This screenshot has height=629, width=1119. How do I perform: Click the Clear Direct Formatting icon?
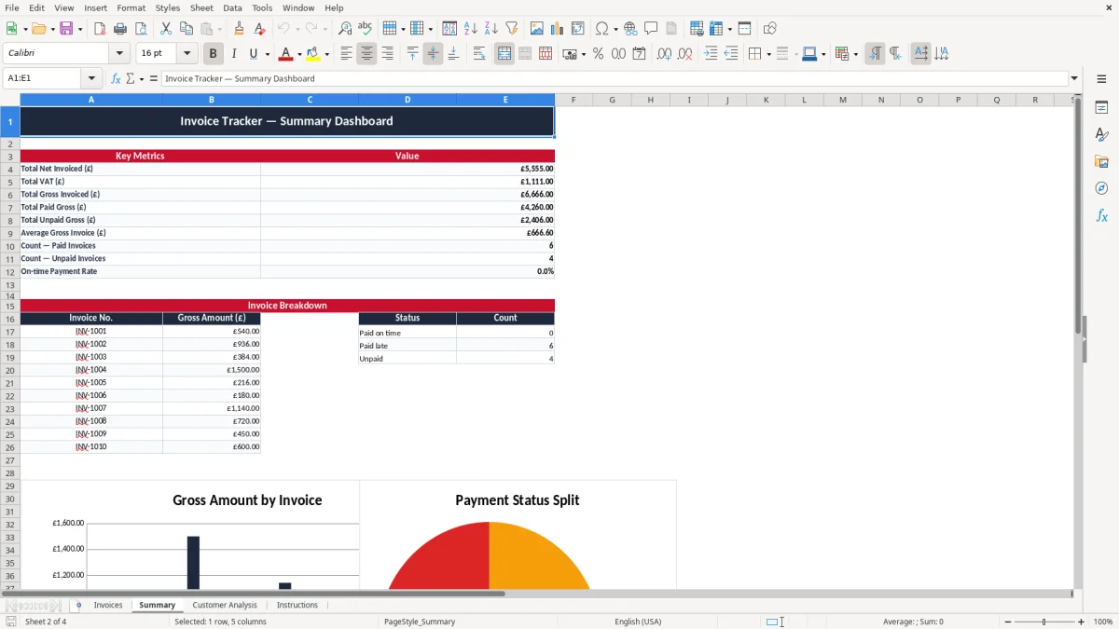[x=259, y=29]
